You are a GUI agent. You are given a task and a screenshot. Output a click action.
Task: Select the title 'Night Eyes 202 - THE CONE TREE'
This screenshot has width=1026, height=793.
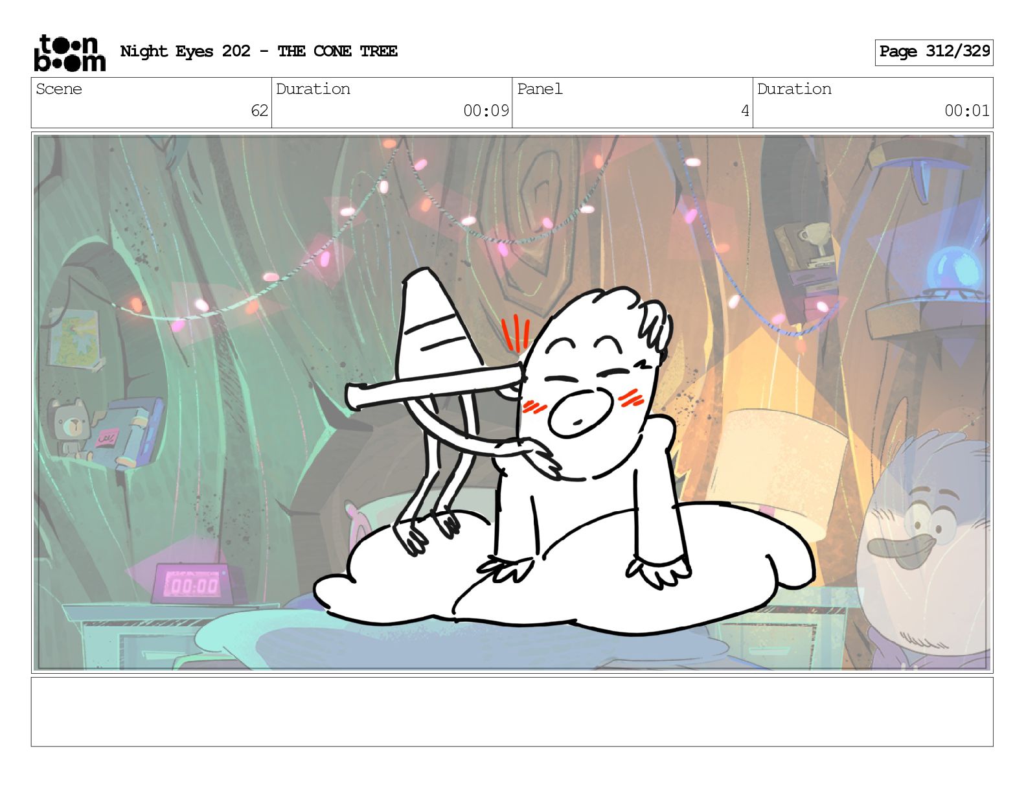click(259, 51)
